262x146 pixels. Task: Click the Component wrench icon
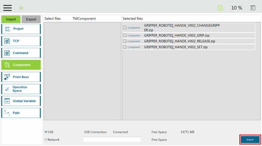point(7,65)
